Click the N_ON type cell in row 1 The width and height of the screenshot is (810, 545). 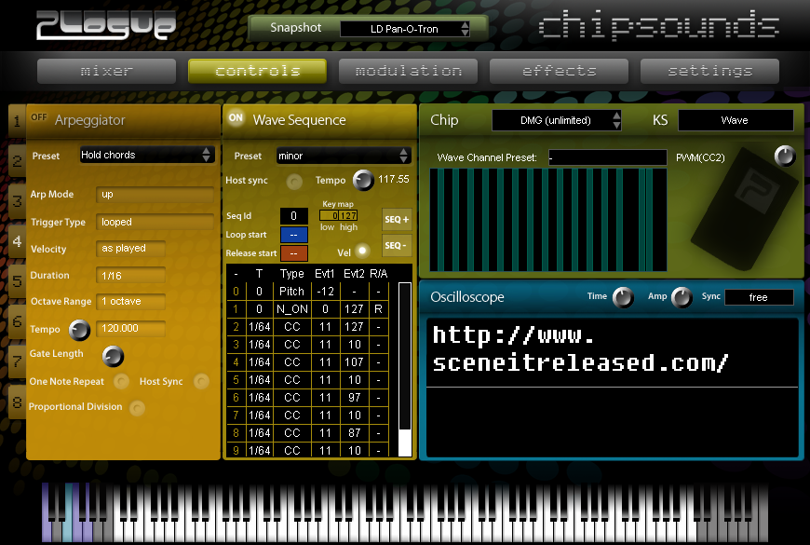point(291,309)
